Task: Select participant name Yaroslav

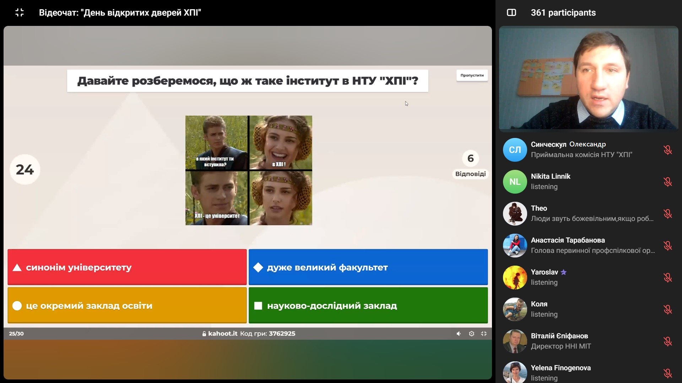Action: coord(544,272)
